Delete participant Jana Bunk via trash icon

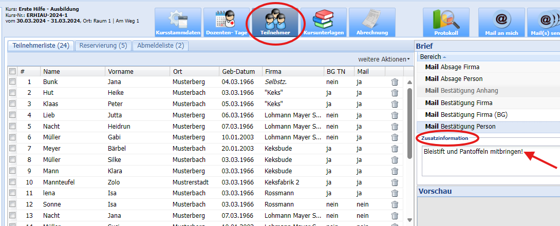click(395, 82)
